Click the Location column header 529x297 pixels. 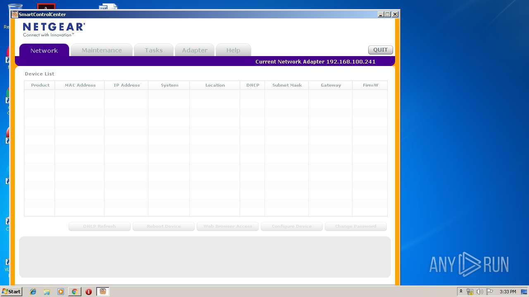click(x=215, y=85)
